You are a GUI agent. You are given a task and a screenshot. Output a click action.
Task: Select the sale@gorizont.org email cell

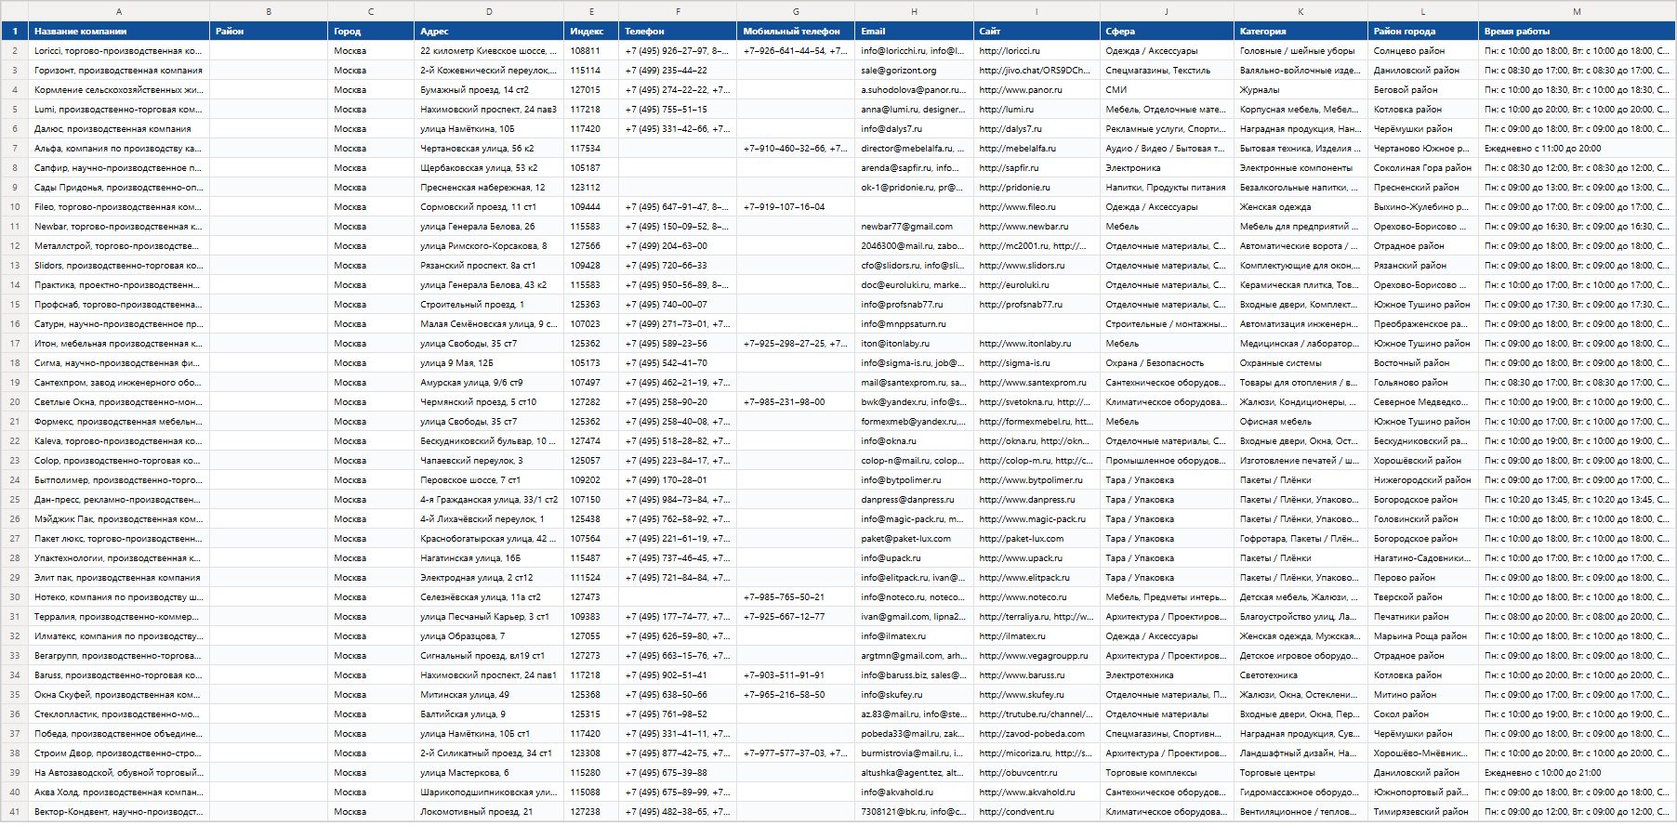pos(914,71)
